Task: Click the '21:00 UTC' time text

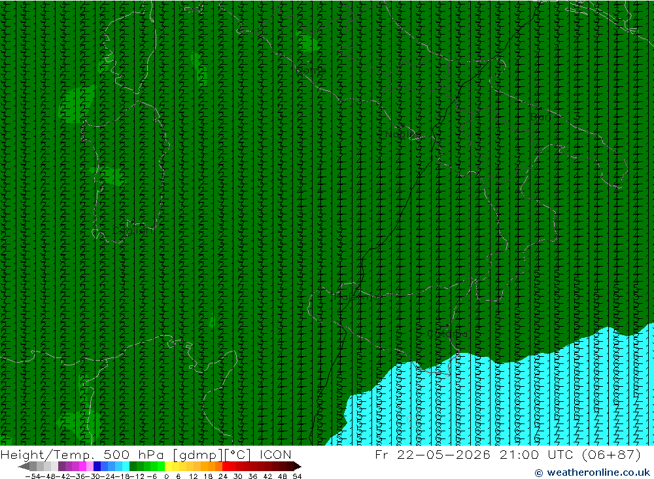Action: point(538,455)
